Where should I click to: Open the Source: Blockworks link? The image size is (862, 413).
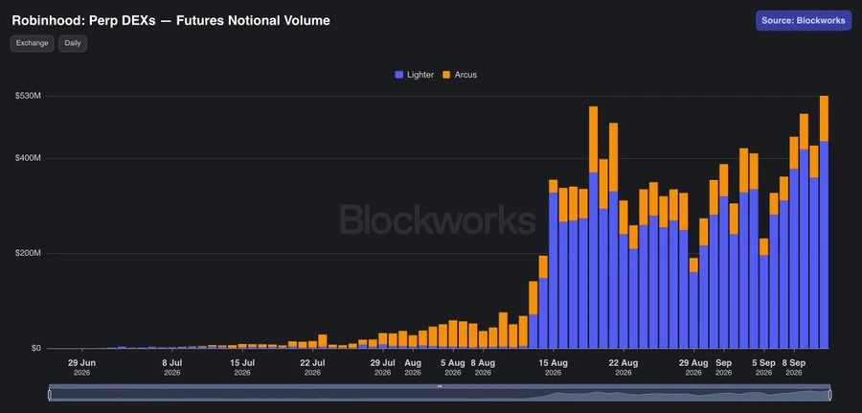pyautogui.click(x=804, y=20)
